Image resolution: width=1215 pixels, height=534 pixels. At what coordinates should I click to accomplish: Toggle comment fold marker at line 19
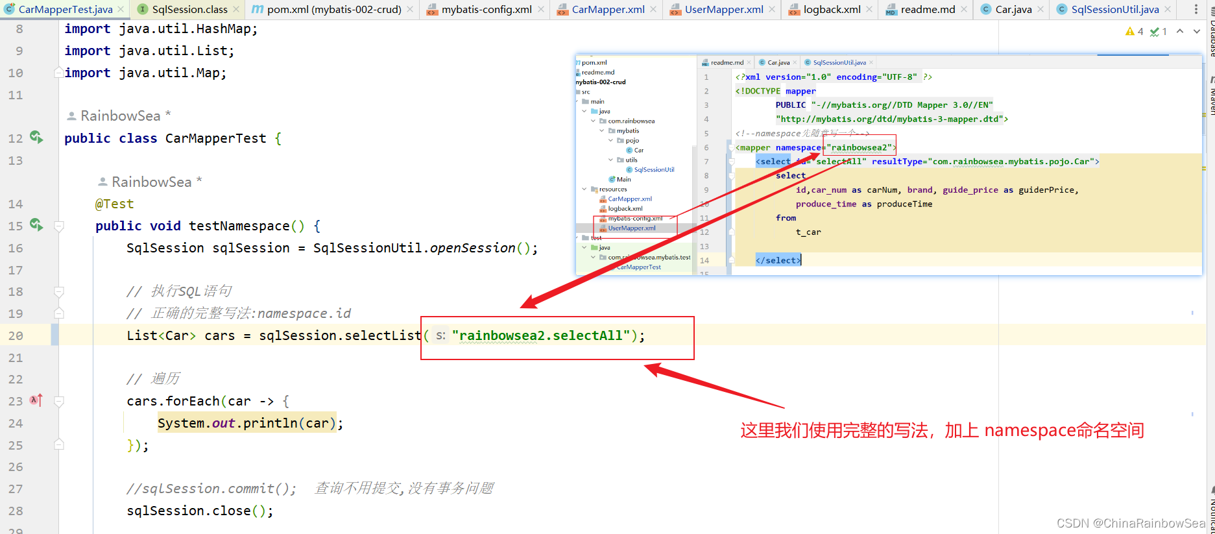pos(59,313)
